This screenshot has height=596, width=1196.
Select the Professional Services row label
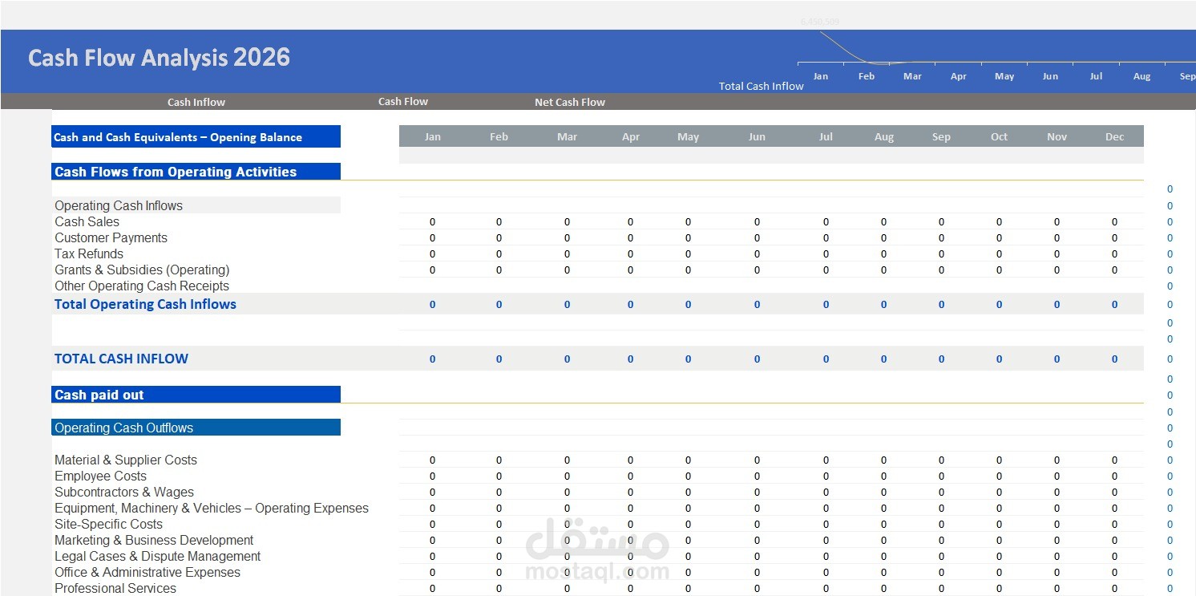point(115,588)
